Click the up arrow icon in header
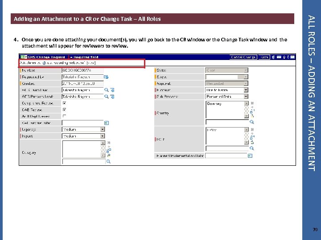Image resolution: width=321 pixels, height=240 pixels. click(x=284, y=57)
